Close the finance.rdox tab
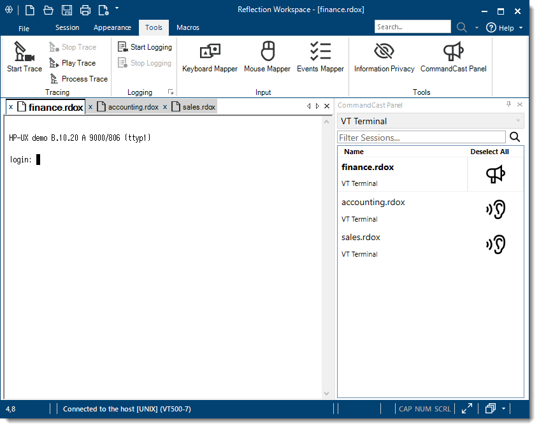This screenshot has width=539, height=428. click(11, 107)
